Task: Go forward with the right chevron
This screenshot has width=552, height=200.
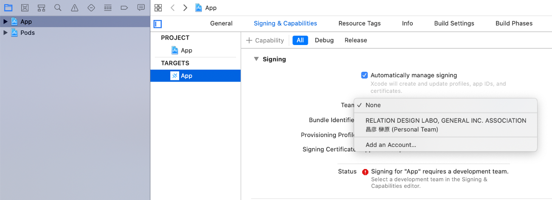Action: [185, 8]
